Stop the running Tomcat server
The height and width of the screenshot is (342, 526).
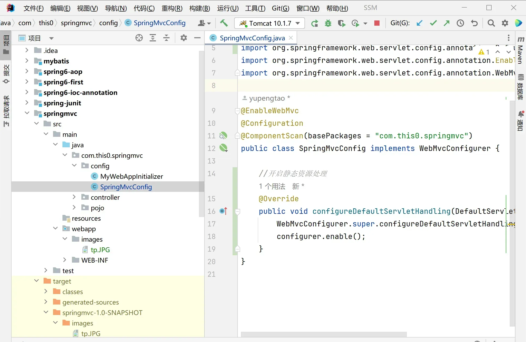point(377,23)
